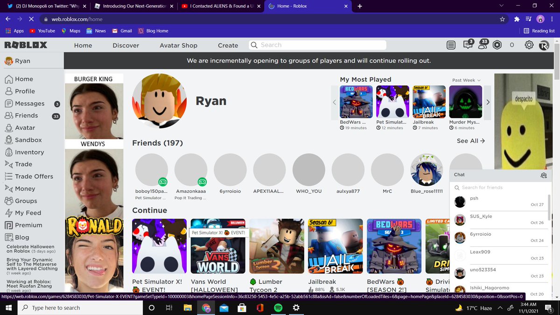The width and height of the screenshot is (560, 315).
Task: Click the Search for friends field in Chat
Action: pos(502,188)
